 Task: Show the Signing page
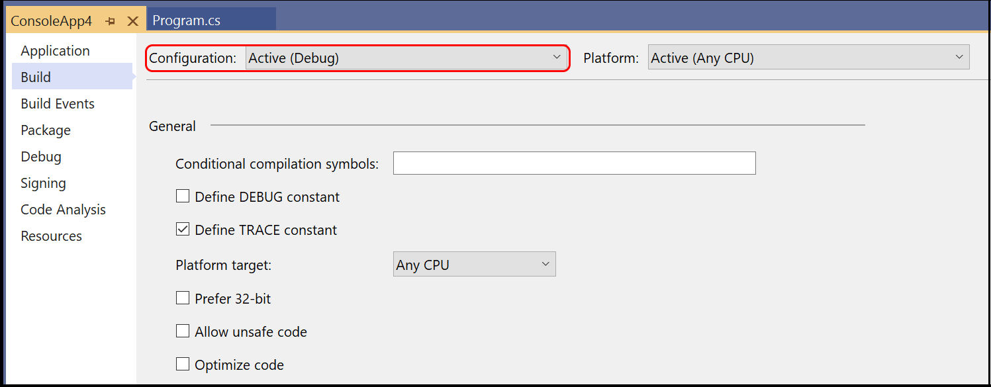[x=72, y=183]
